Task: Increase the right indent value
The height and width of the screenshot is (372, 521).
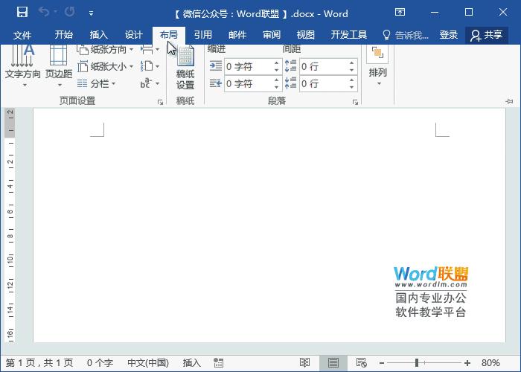Action: pyautogui.click(x=276, y=80)
